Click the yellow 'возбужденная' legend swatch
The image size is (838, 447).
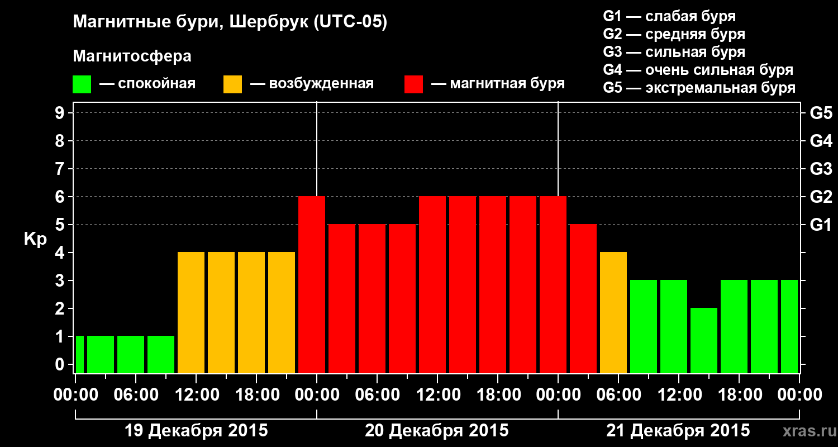[232, 84]
